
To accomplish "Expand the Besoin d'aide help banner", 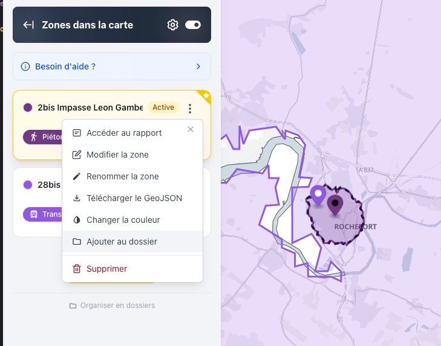I will (198, 66).
